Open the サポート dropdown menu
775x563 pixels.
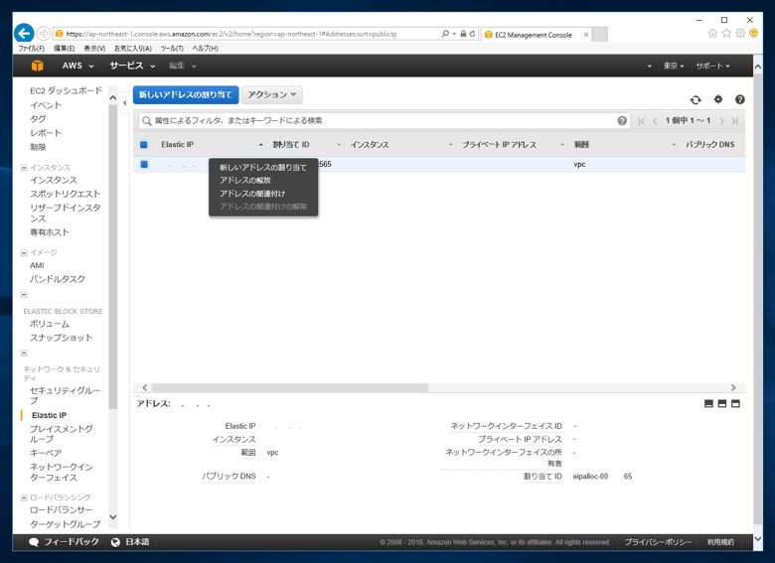click(712, 66)
